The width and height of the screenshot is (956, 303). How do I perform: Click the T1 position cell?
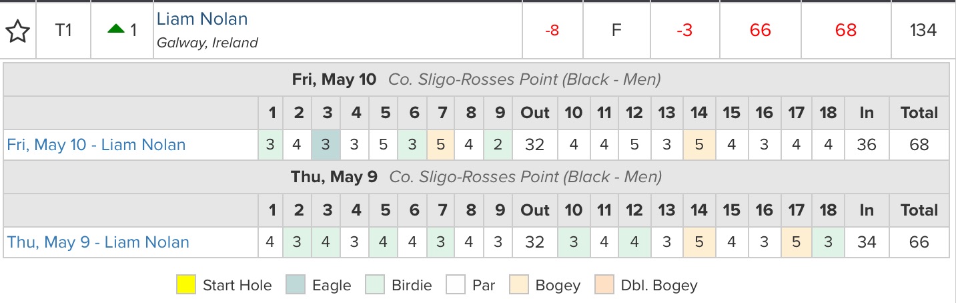pos(63,30)
